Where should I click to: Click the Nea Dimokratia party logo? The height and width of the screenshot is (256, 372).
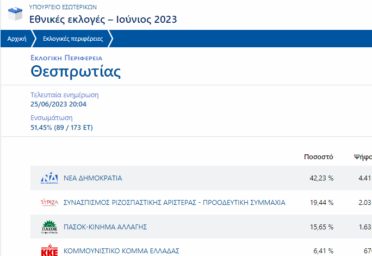(49, 178)
